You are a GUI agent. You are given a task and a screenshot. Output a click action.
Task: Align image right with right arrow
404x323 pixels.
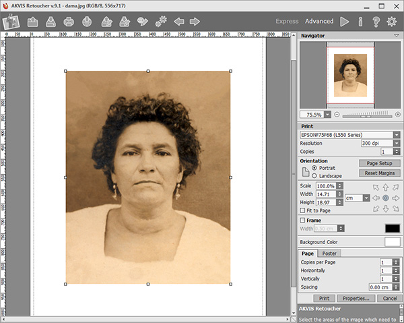click(395, 198)
